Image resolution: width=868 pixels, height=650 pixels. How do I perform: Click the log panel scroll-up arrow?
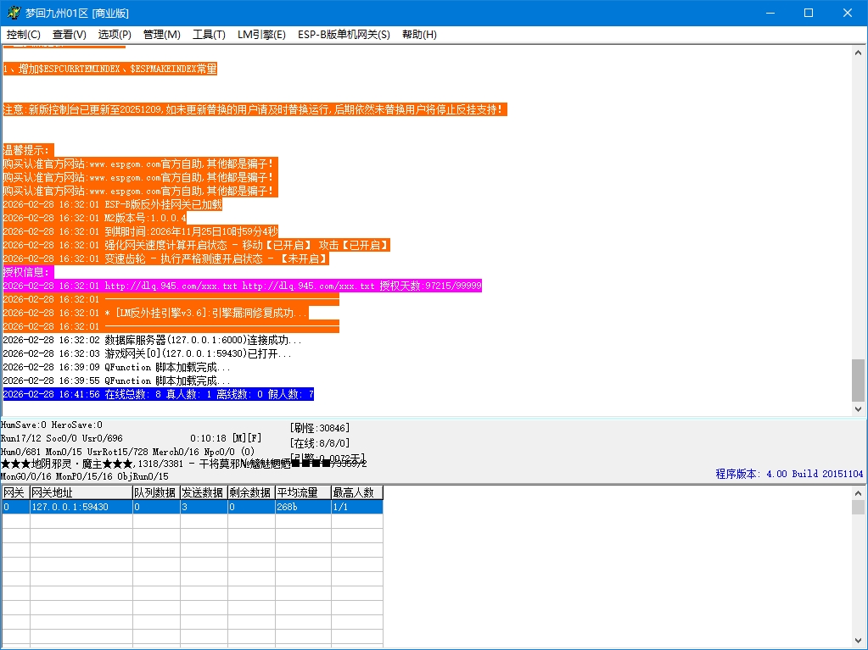859,53
